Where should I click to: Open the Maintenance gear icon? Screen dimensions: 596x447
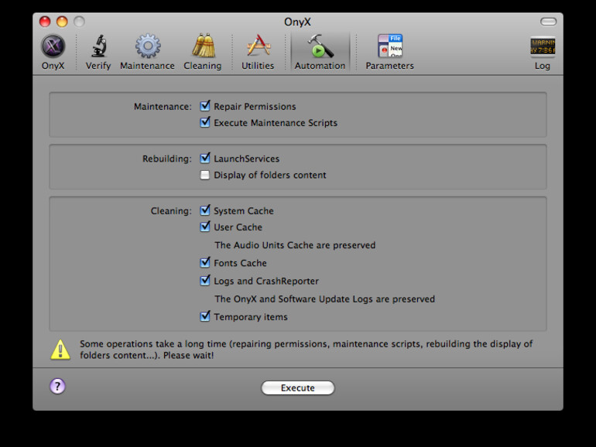[x=148, y=46]
